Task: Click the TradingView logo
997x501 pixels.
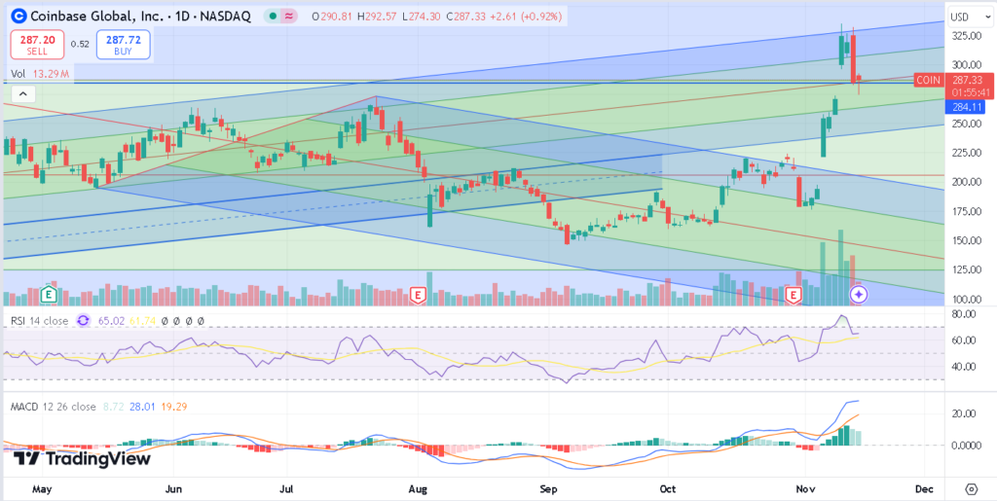Action: click(x=82, y=458)
